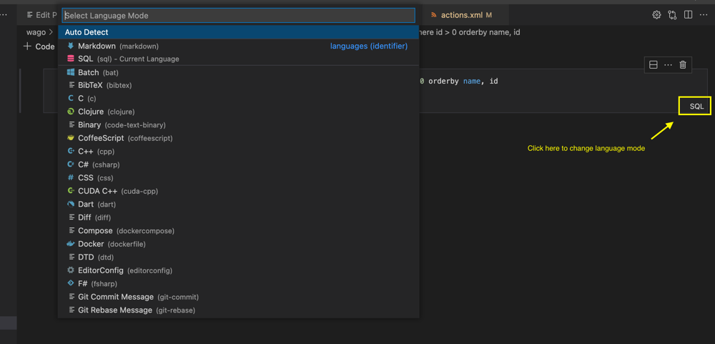Select EditorConfig (editorconfig) language
The height and width of the screenshot is (344, 715).
coord(239,270)
